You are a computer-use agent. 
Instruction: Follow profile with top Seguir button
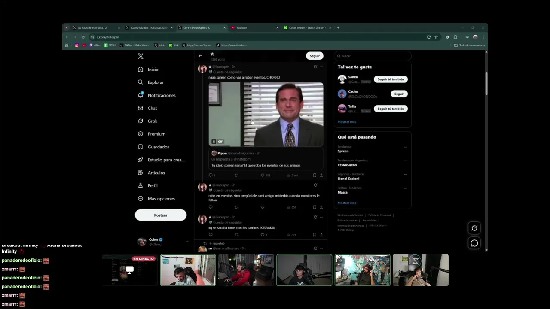315,56
